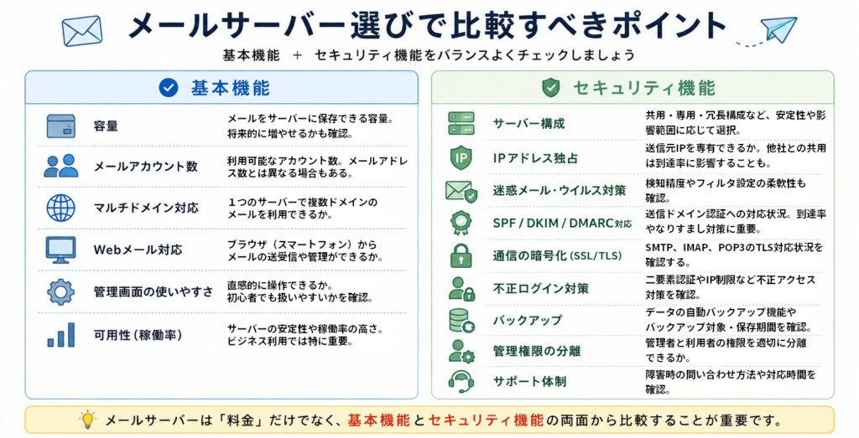This screenshot has height=438, width=859.
Task: Click the envelope shield icon for 迷惑メール対策
Action: tap(461, 192)
